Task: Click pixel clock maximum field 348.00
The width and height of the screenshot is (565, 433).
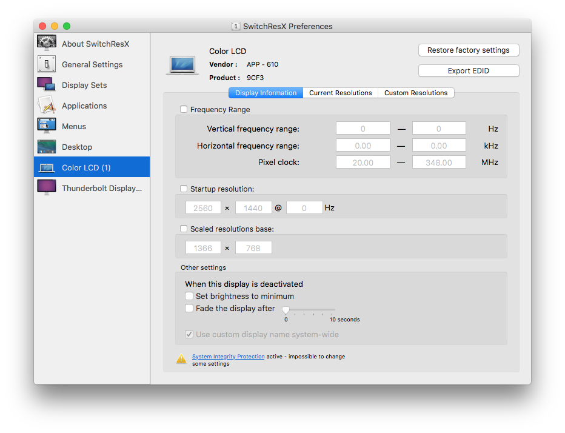Action: 439,163
